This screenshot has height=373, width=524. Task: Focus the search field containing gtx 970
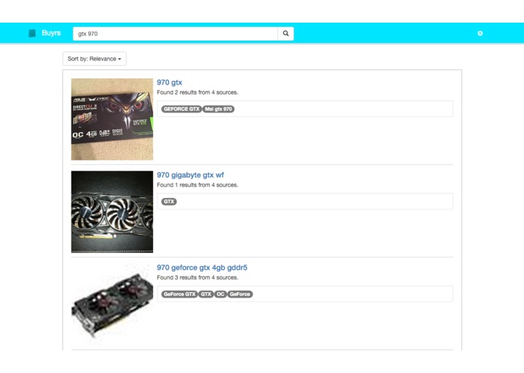(175, 34)
